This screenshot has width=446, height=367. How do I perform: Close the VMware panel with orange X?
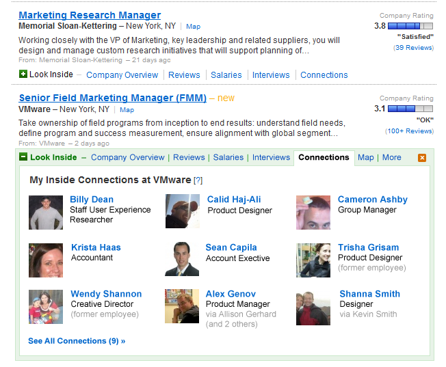[422, 158]
